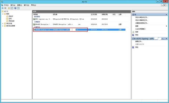Click the blue Help toolbar icon
169x103 pixels.
[x=15, y=8]
